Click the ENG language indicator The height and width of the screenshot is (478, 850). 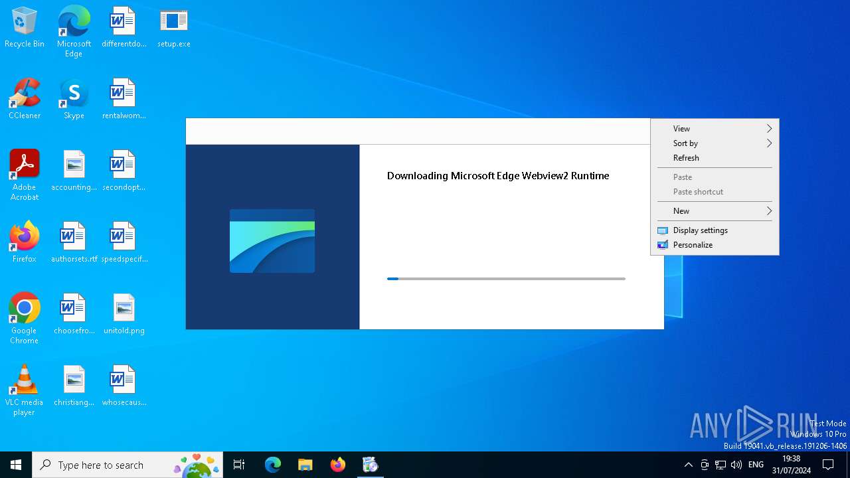[x=756, y=465]
